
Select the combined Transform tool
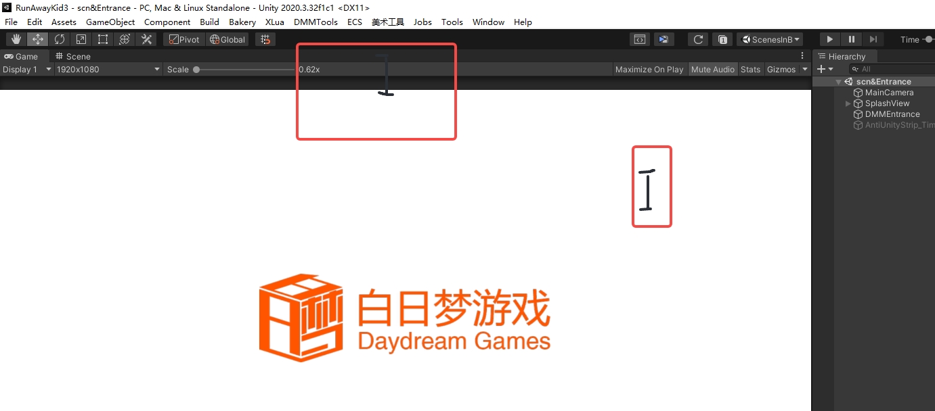pyautogui.click(x=125, y=39)
